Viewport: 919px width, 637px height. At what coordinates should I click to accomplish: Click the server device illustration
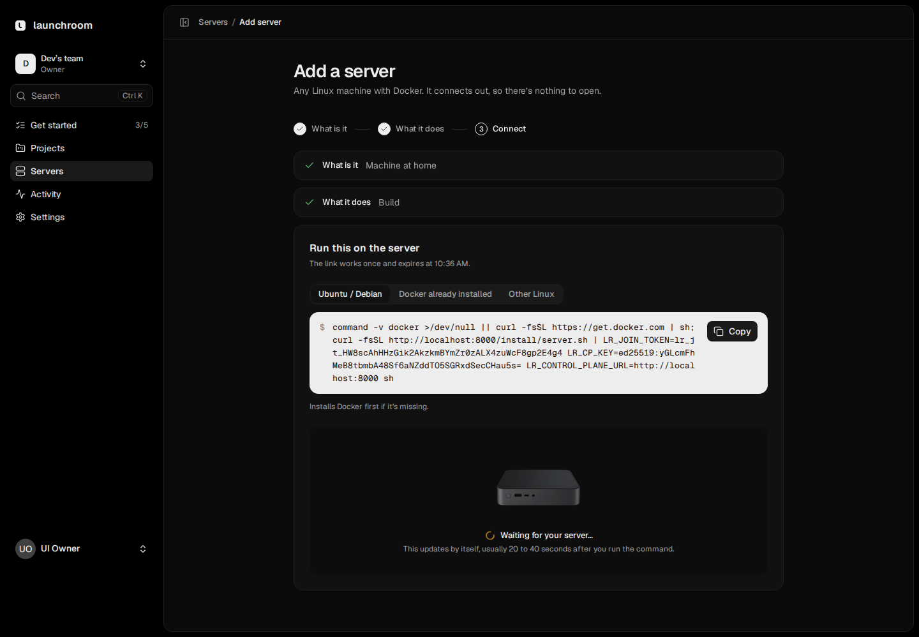click(x=539, y=488)
